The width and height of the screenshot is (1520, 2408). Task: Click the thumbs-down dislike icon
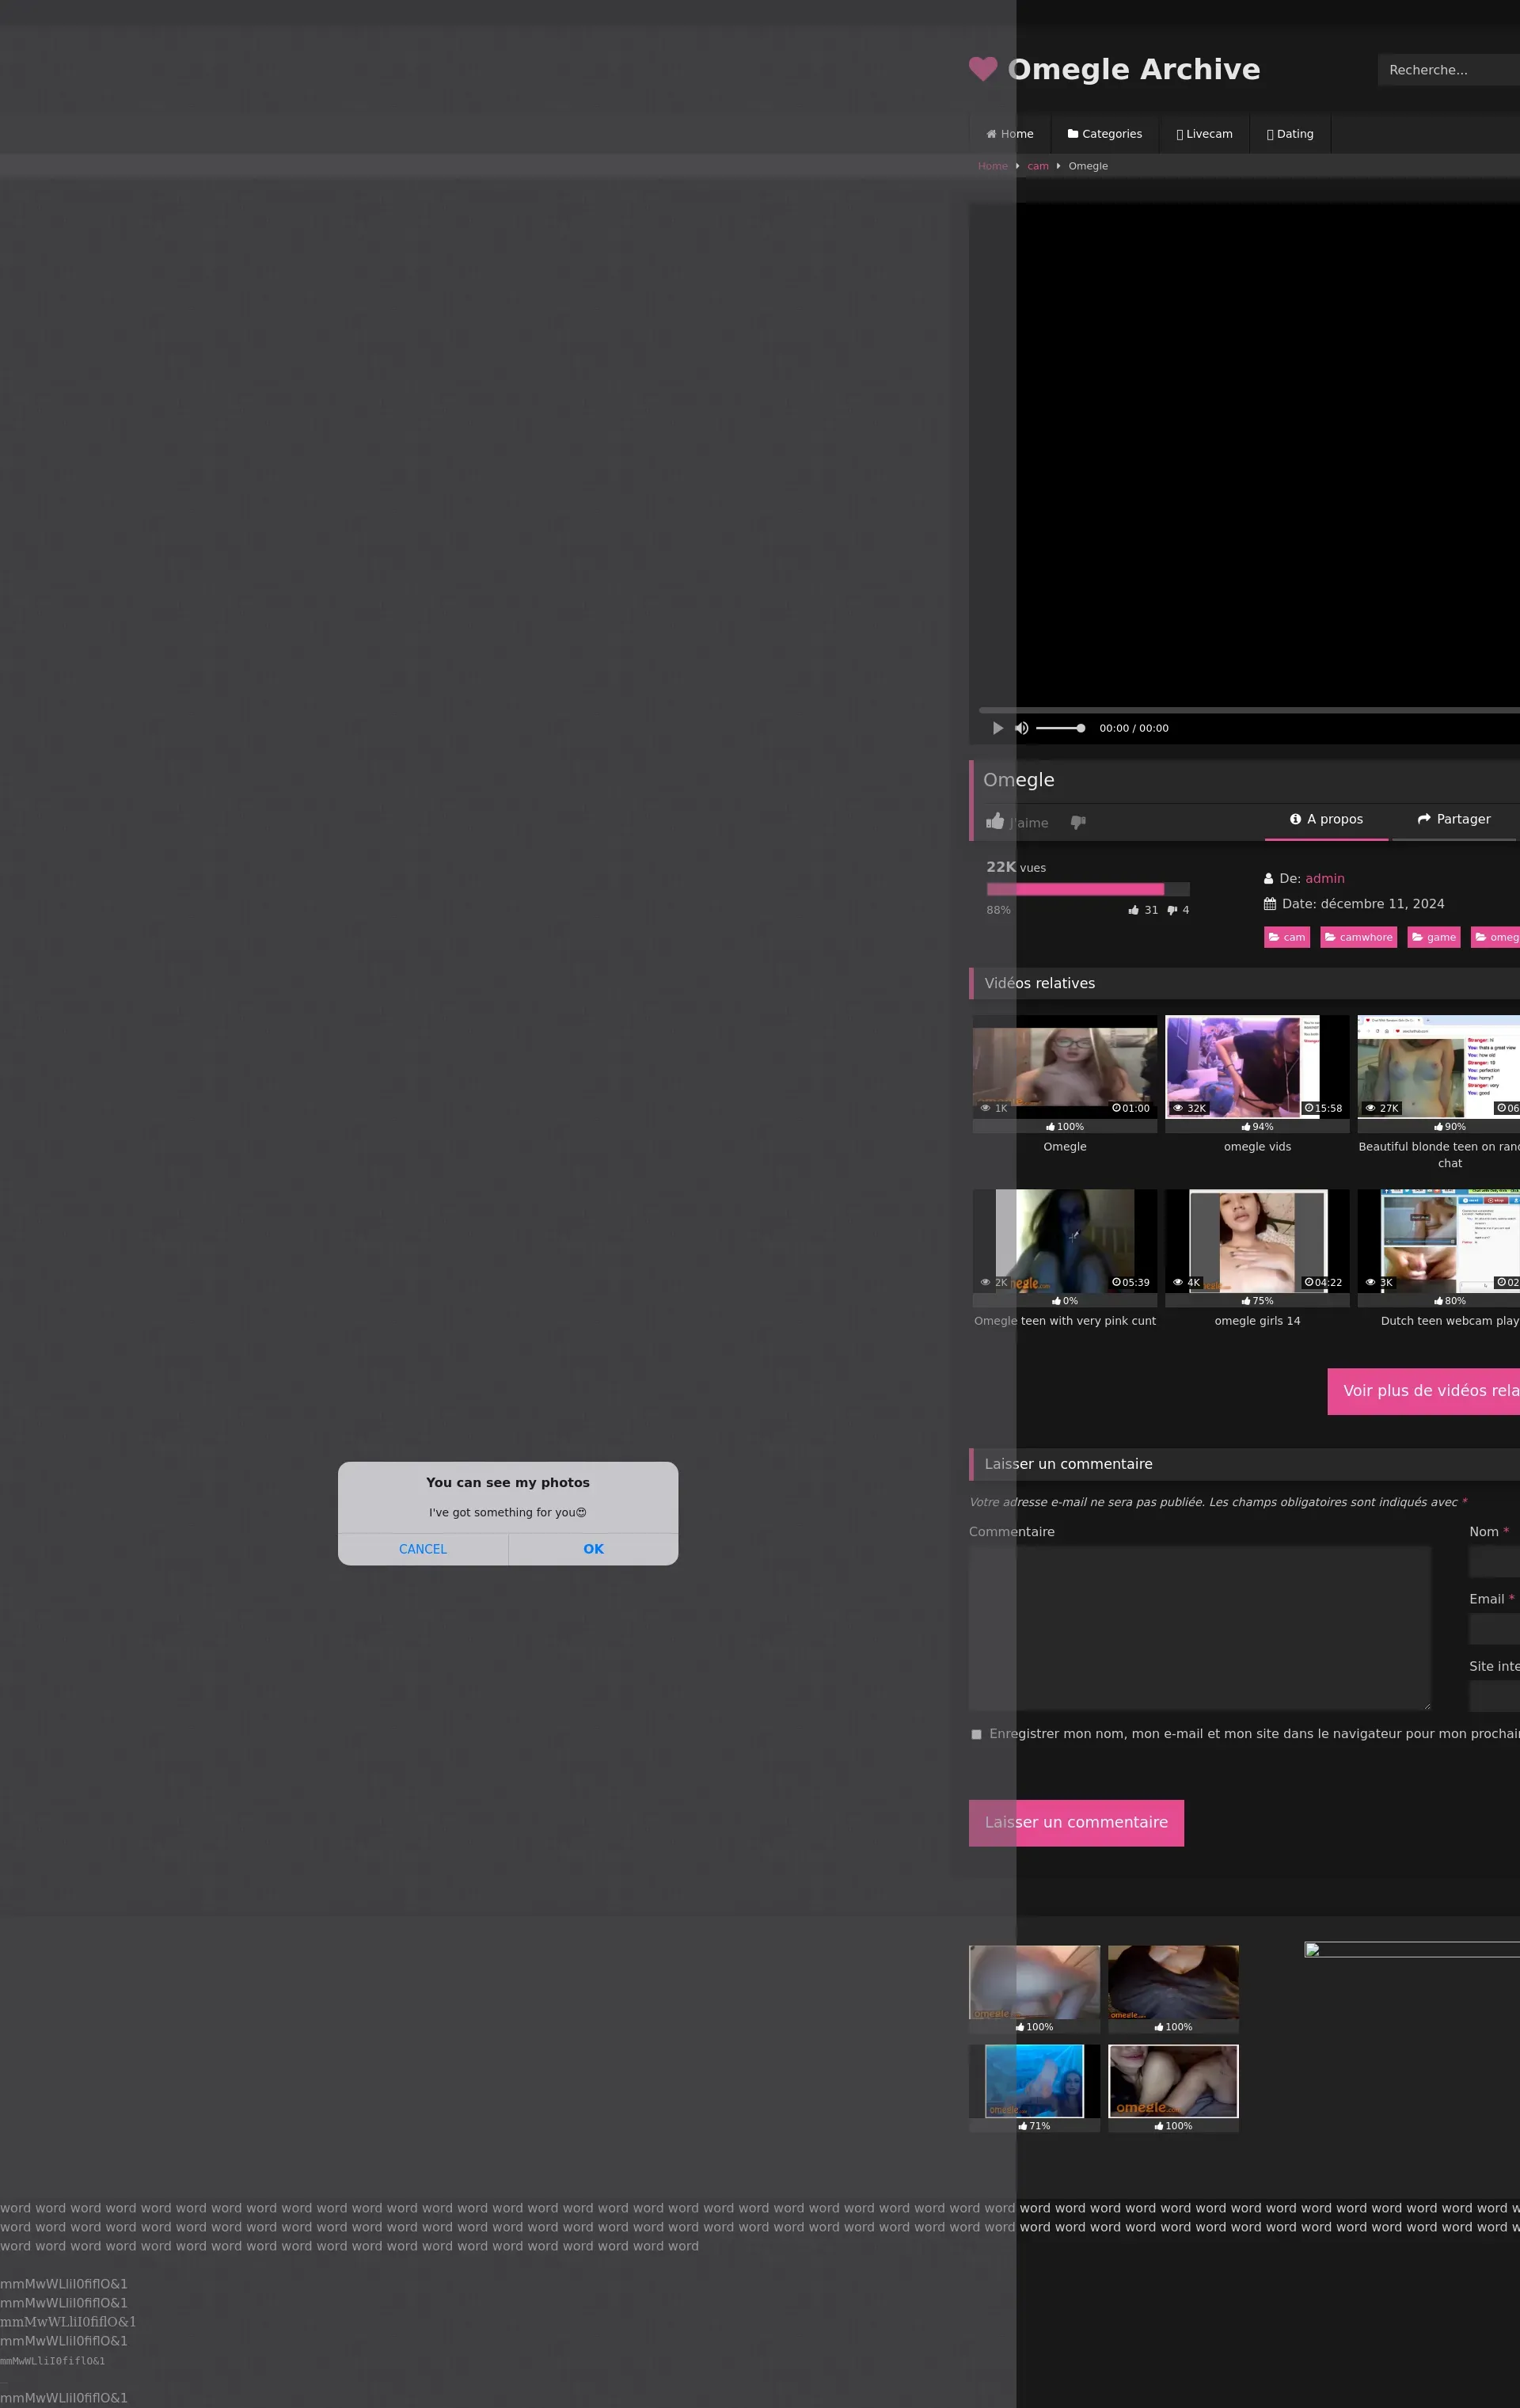1078,822
